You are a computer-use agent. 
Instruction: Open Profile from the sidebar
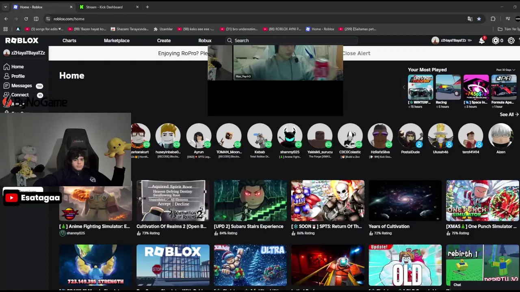(x=18, y=76)
